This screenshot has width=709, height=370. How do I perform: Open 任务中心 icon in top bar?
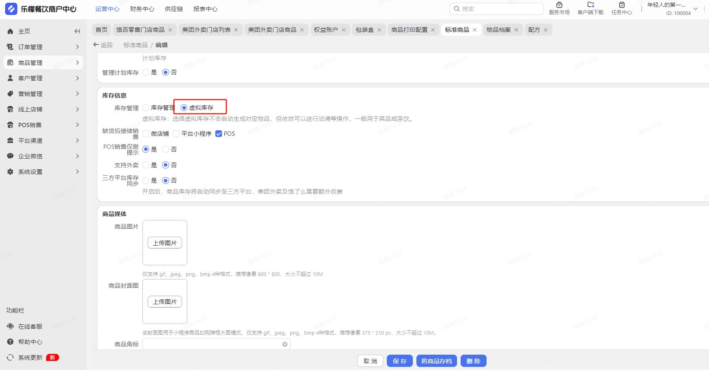coord(622,5)
